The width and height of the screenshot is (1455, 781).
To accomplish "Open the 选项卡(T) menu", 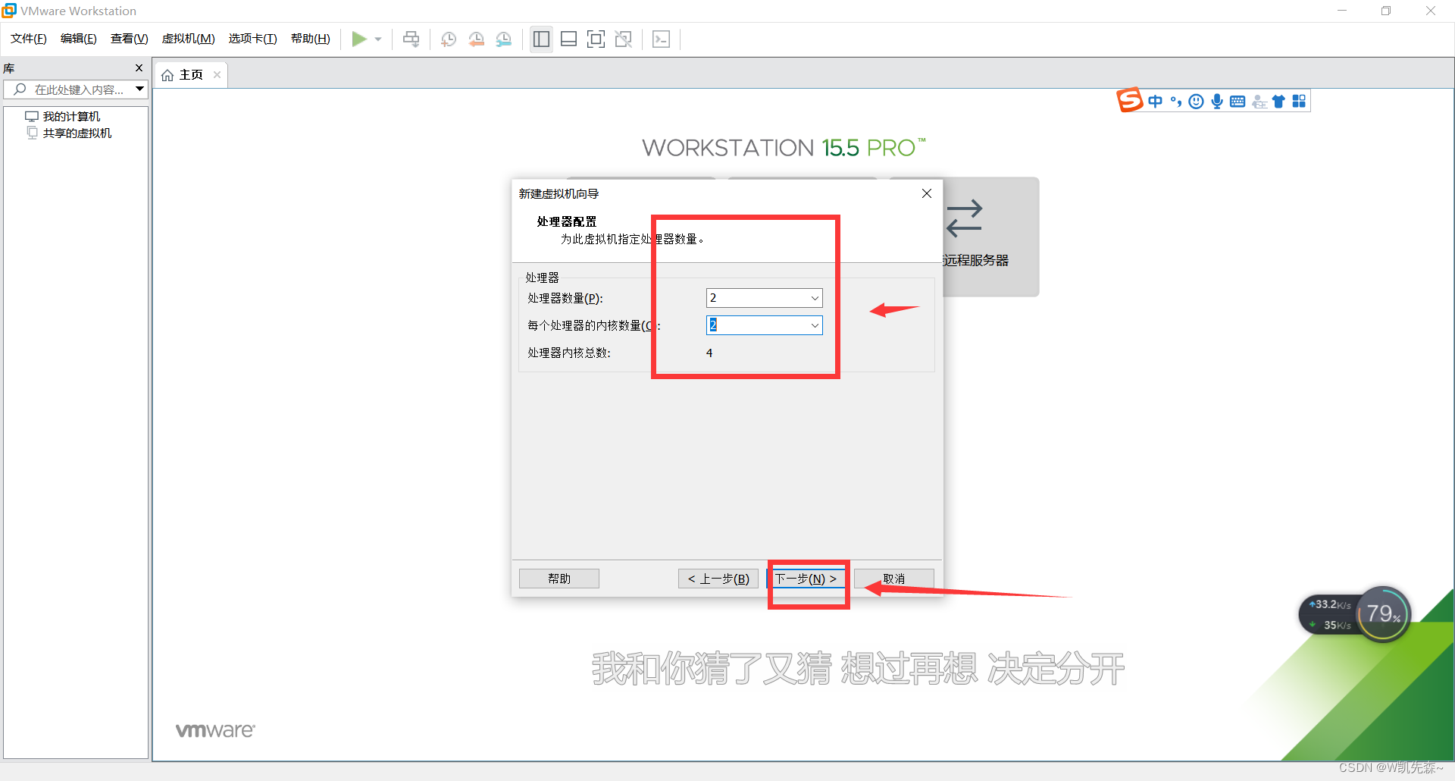I will pyautogui.click(x=253, y=39).
